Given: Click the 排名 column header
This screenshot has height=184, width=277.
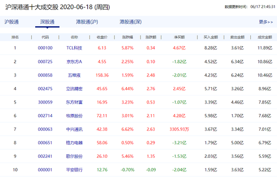Looking at the screenshot, I should pyautogui.click(x=15, y=37).
